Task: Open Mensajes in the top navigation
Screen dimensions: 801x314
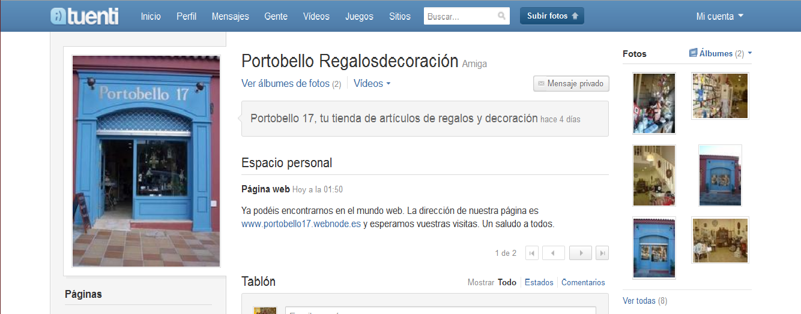Action: pos(230,16)
